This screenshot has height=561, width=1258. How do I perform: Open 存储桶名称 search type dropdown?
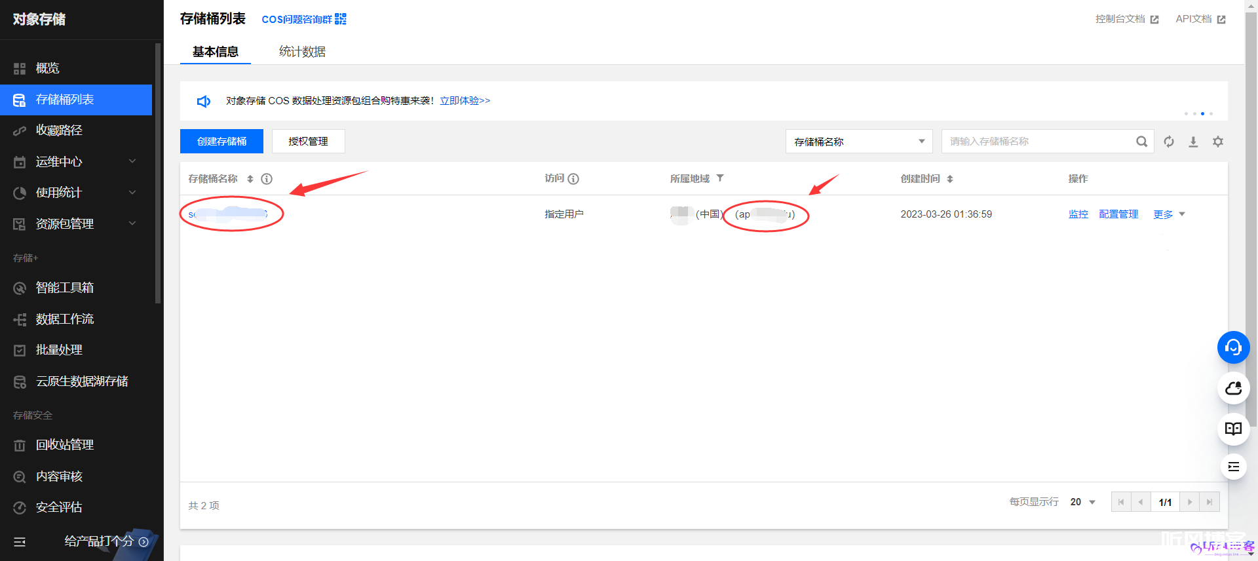pos(859,142)
